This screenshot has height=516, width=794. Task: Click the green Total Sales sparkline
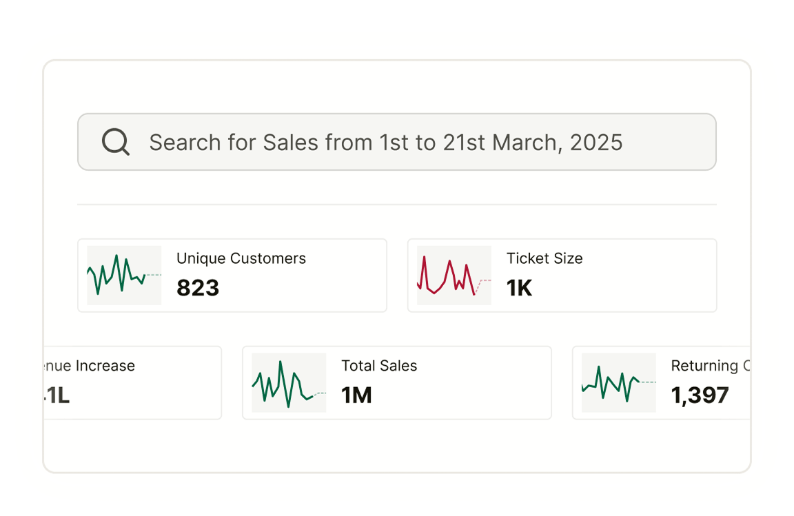(289, 382)
